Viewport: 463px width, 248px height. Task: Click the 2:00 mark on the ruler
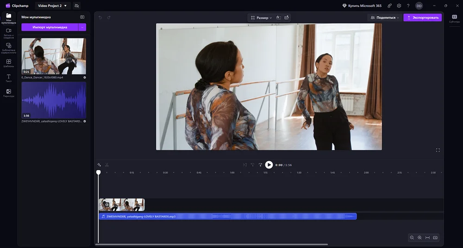pos(366,173)
